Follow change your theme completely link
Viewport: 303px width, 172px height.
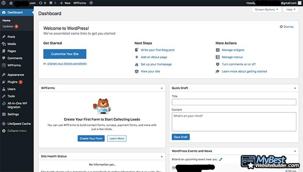(x=67, y=64)
